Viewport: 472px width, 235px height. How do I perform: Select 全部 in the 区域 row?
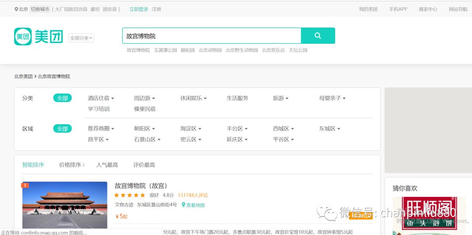click(x=62, y=129)
